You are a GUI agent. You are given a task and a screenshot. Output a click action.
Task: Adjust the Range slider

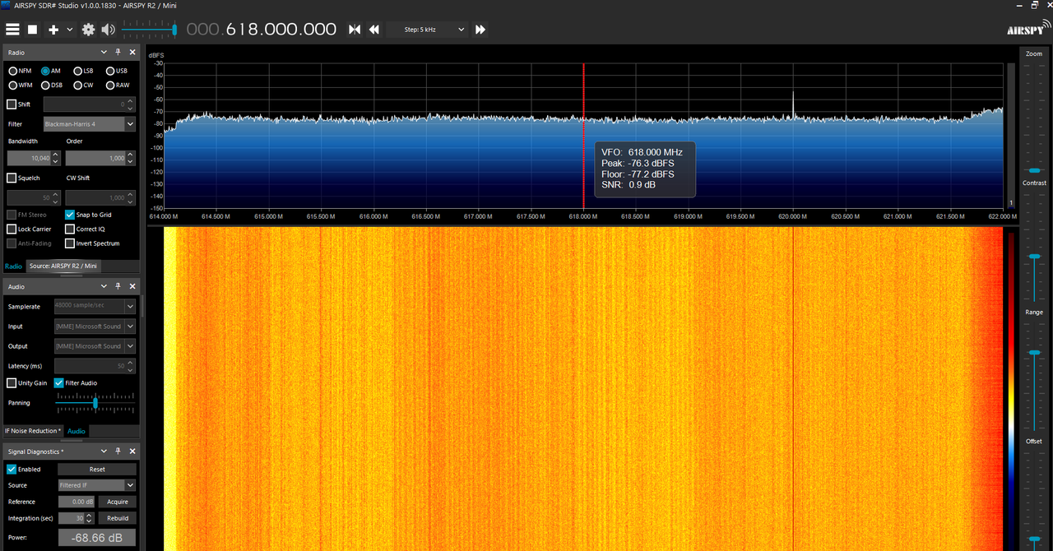[x=1034, y=377]
